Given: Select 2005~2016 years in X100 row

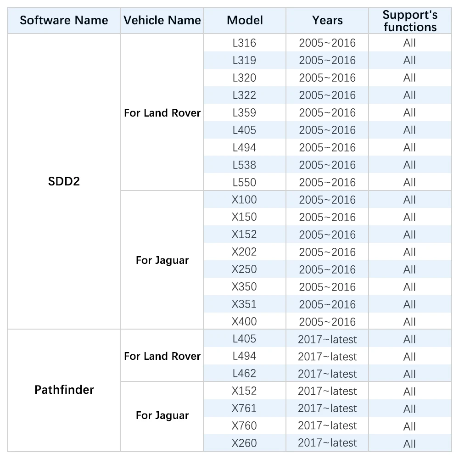Looking at the screenshot, I should (x=327, y=200).
